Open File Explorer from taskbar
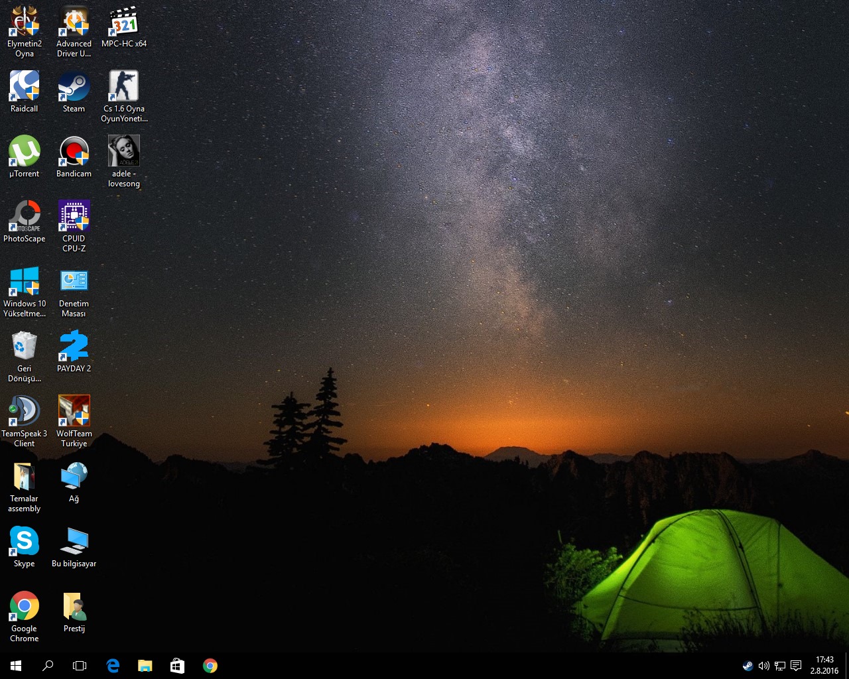Image resolution: width=849 pixels, height=679 pixels. 145,666
